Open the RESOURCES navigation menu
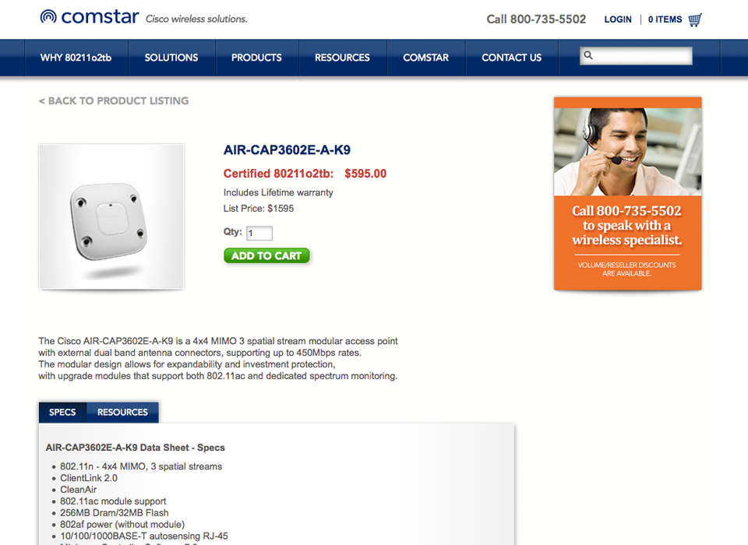Screen dimensions: 748x545 coord(342,58)
